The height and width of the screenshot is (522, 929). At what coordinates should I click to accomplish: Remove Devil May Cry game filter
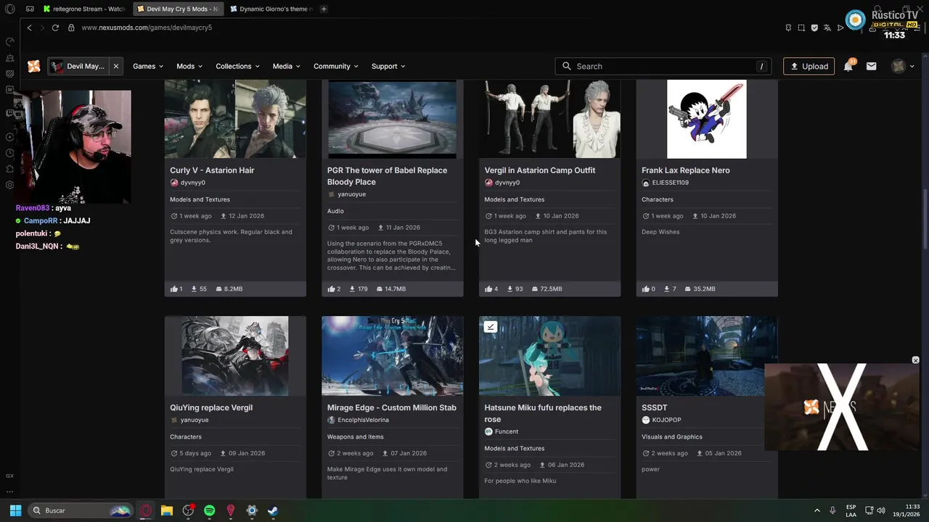116,66
